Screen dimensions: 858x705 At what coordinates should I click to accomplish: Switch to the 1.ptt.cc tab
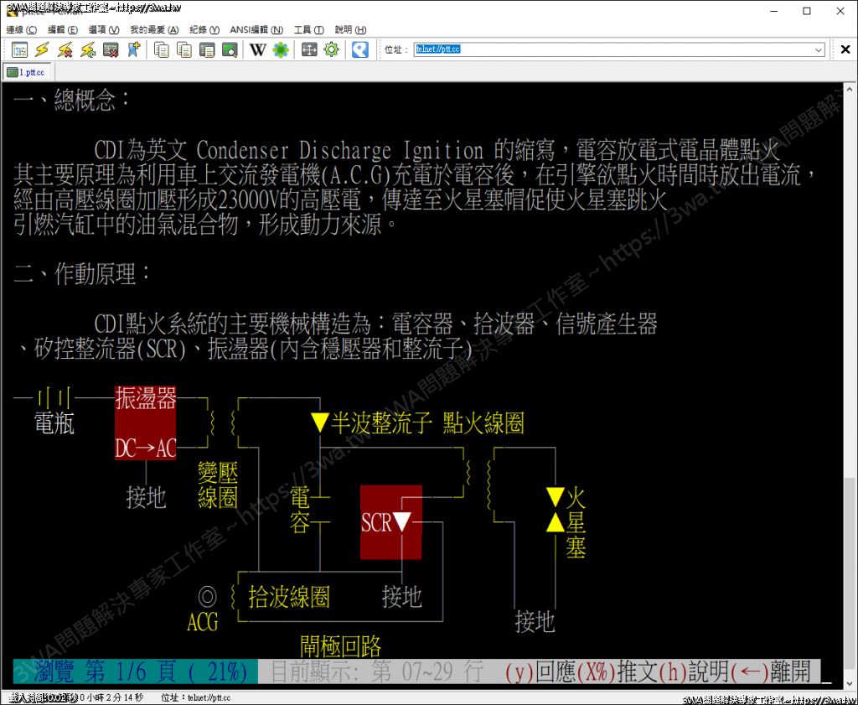(27, 72)
